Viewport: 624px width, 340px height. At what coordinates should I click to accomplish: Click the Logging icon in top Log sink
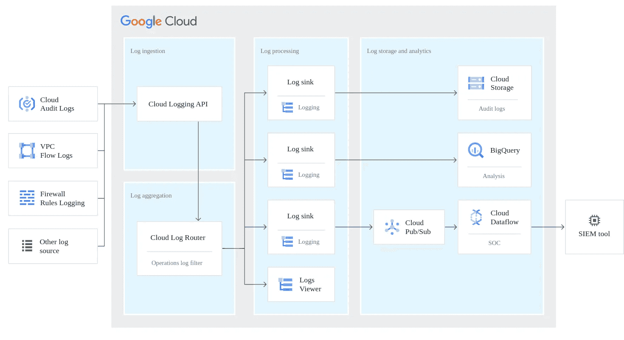coord(287,107)
